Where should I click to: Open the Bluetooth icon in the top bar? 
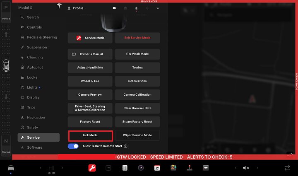[147, 8]
